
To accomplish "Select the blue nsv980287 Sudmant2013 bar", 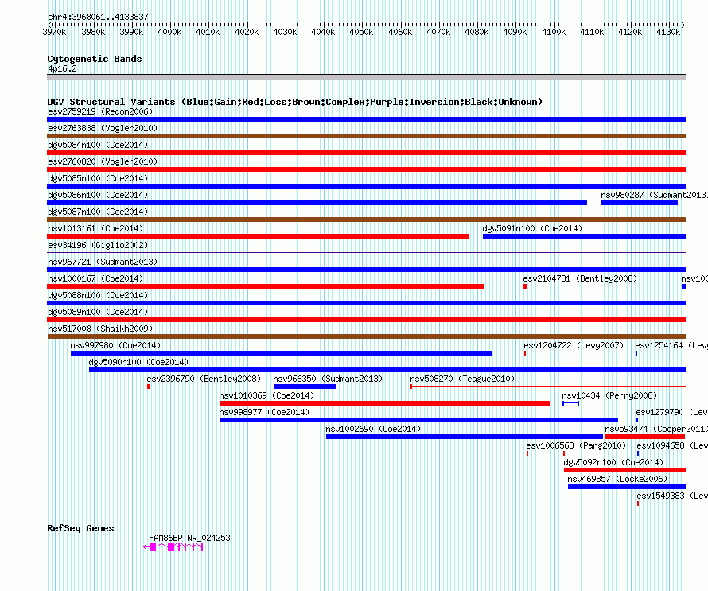I will click(x=639, y=203).
